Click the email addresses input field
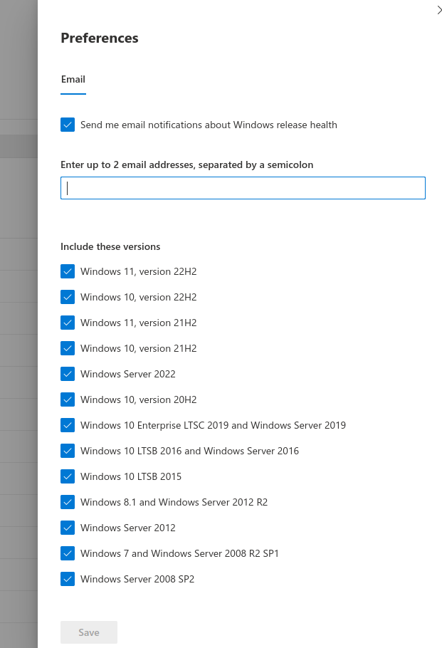Viewport: 442px width, 648px height. [243, 188]
